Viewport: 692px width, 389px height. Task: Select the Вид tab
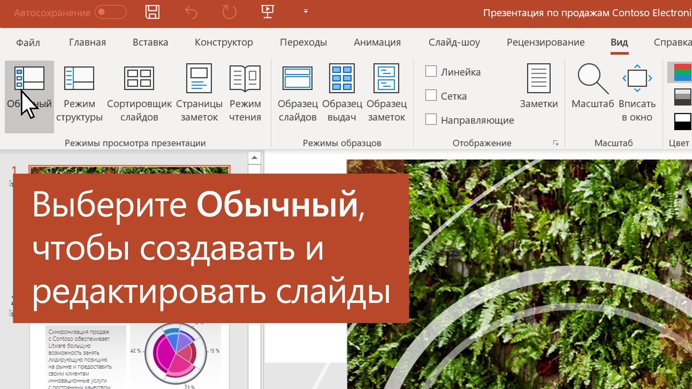[619, 43]
